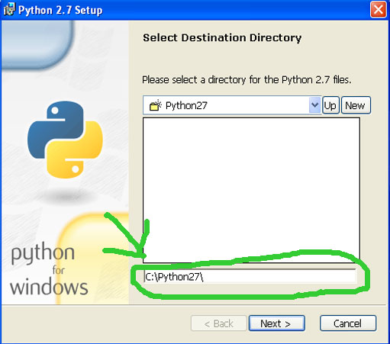Click the 'Please select a directory' instruction text
Viewport: 390px width, 344px height.
tap(247, 80)
